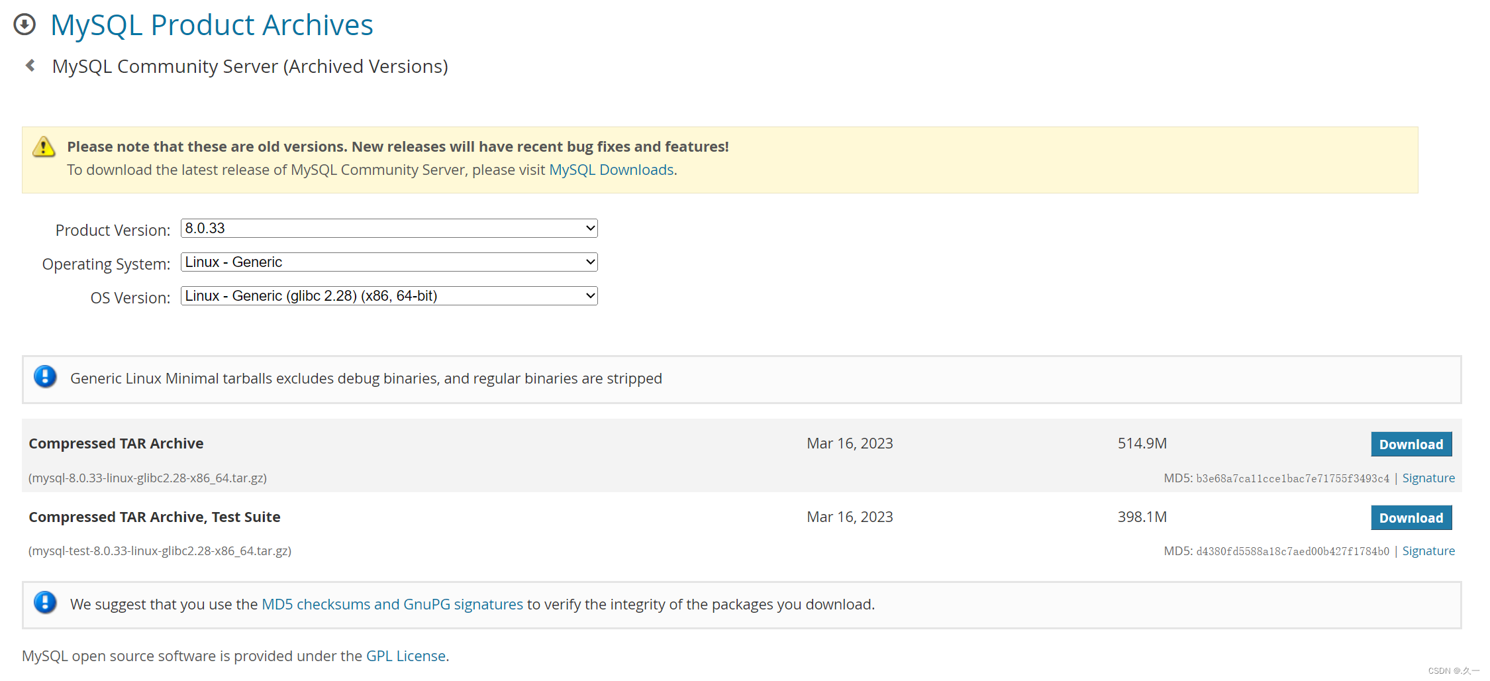This screenshot has width=1490, height=681.
Task: Click the 398.1M file size
Action: coord(1142,517)
